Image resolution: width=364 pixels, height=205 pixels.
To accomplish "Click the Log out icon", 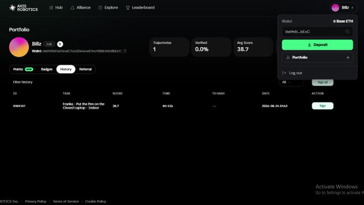I will (x=284, y=73).
